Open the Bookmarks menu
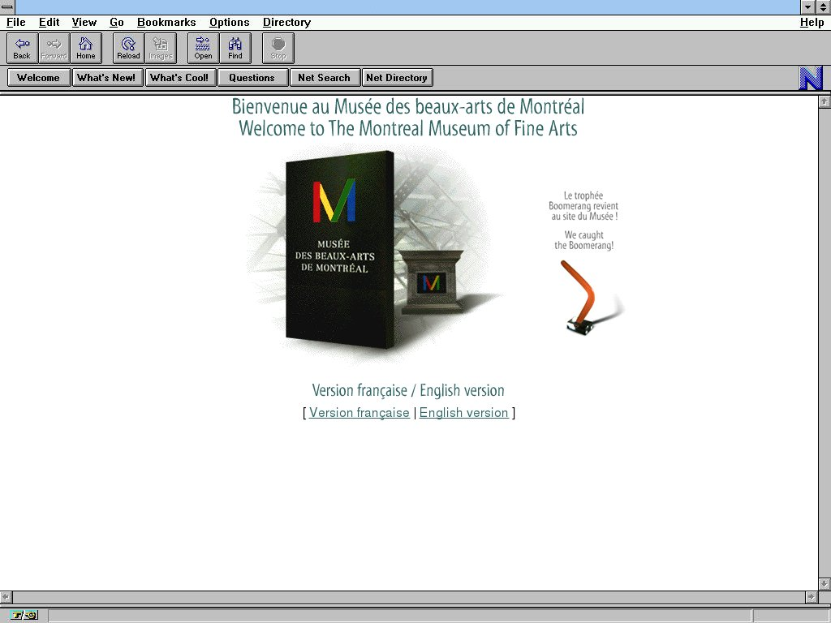This screenshot has width=831, height=623. (166, 23)
